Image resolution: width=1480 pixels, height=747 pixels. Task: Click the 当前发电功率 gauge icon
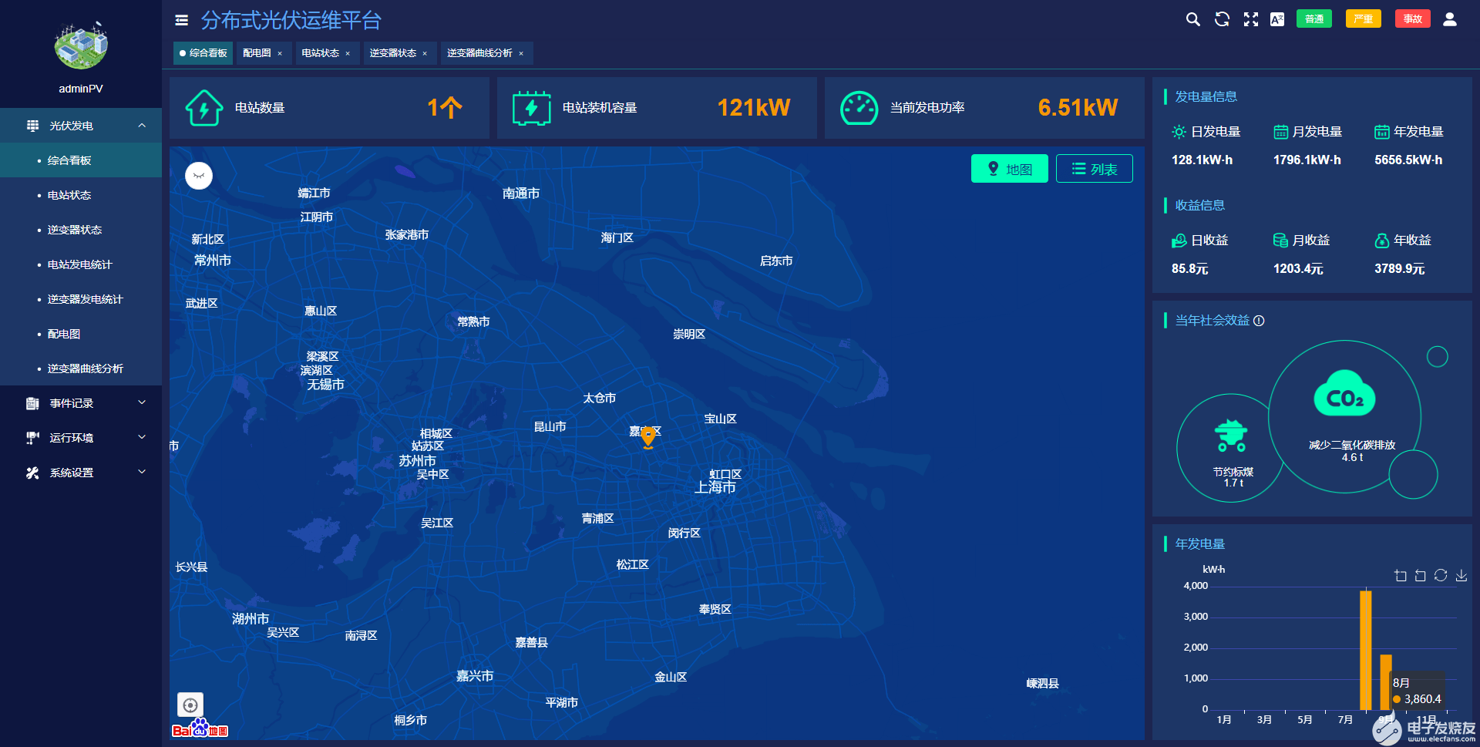(x=859, y=108)
